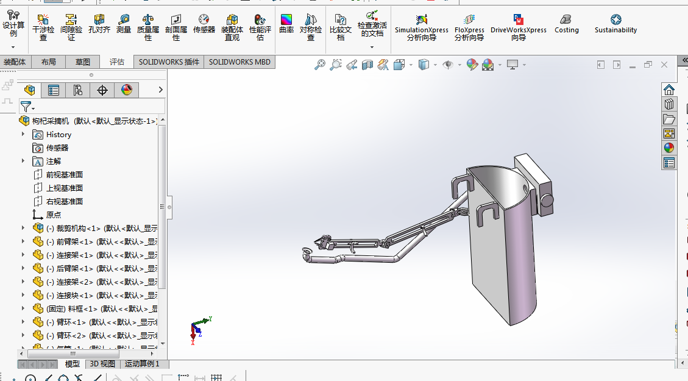Open the Design Library task pane icon
Image resolution: width=688 pixels, height=381 pixels.
coord(668,104)
